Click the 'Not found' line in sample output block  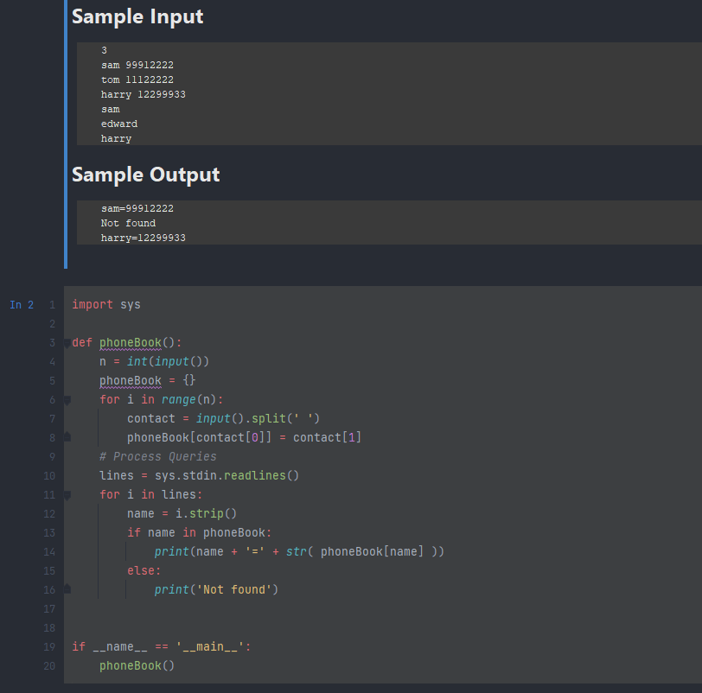pos(128,223)
